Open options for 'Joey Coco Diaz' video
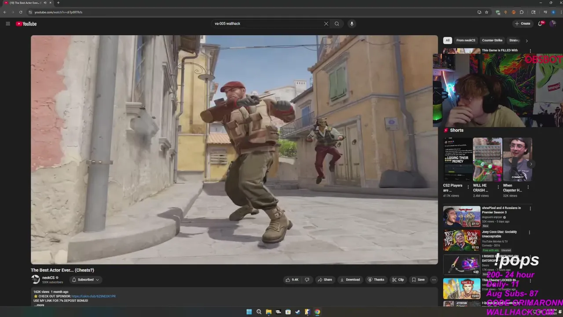Image resolution: width=563 pixels, height=317 pixels. coord(529,232)
